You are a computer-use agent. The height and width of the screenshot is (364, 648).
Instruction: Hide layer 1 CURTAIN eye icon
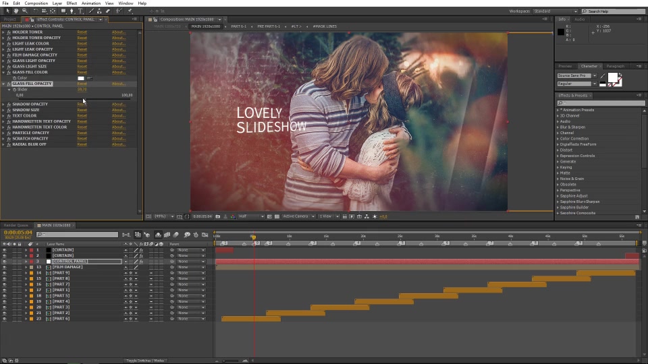click(x=5, y=249)
